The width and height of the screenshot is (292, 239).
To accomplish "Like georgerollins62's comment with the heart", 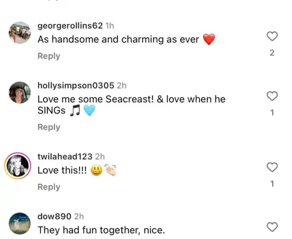I will point(272,36).
